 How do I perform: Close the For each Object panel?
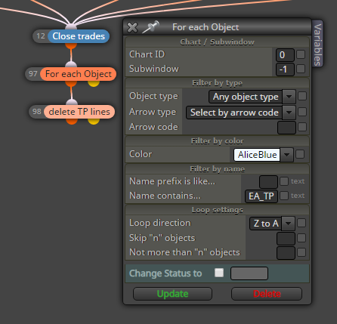pos(132,28)
